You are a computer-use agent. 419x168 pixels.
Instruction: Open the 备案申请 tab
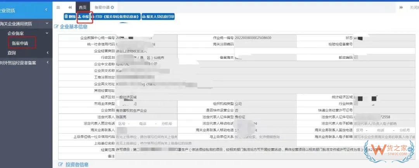coord(102,7)
